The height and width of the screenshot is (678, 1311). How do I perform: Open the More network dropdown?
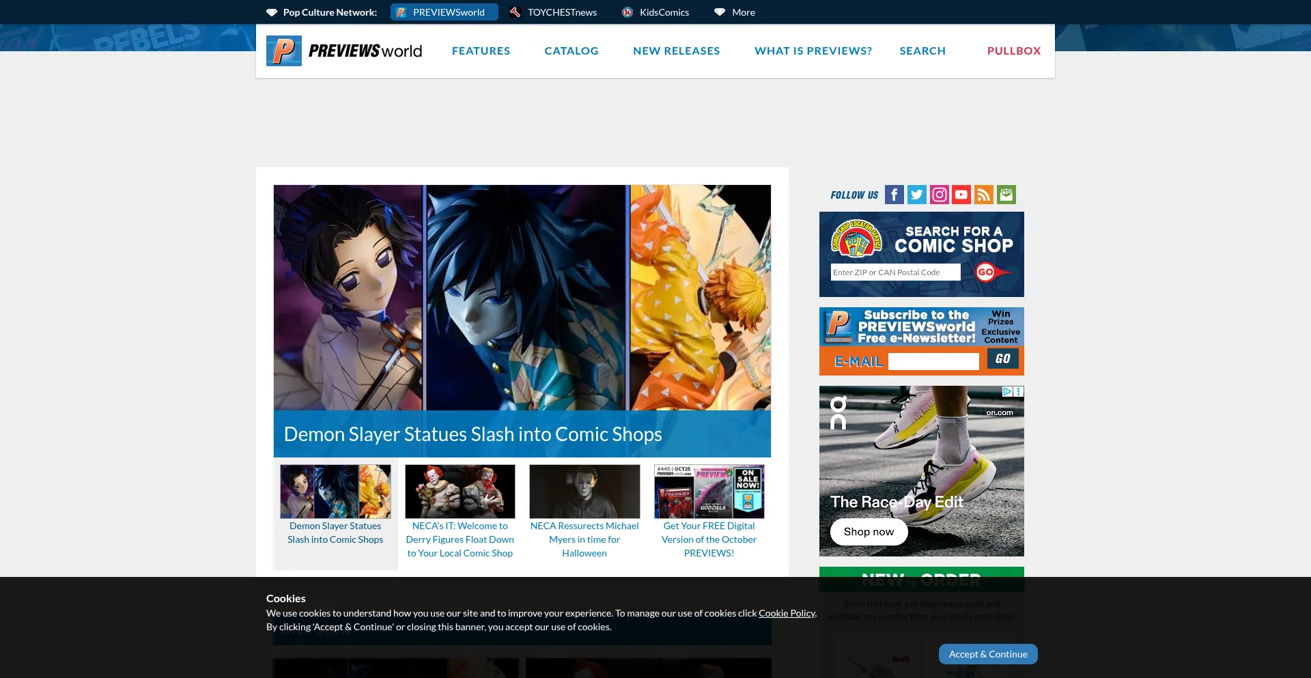pyautogui.click(x=735, y=12)
